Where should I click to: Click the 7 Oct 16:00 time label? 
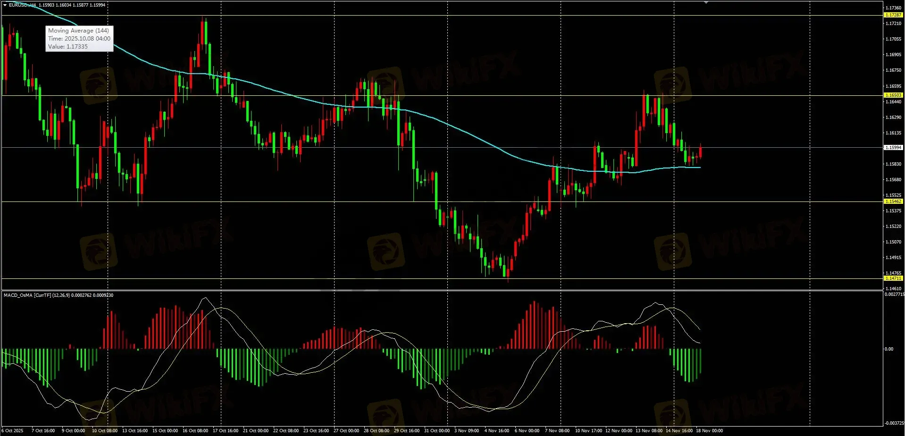tap(43, 431)
